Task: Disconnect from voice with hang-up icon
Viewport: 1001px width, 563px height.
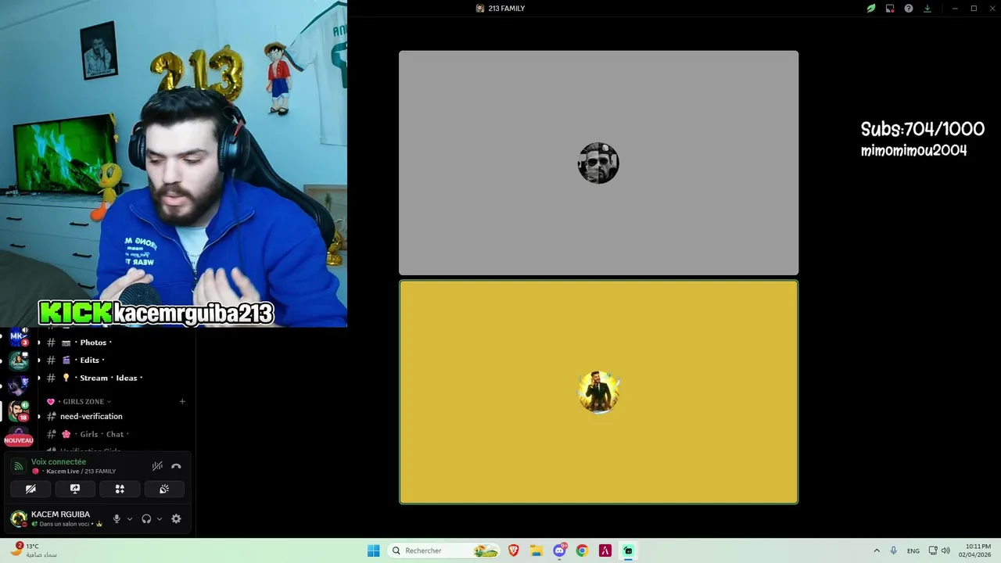Action: 176,466
